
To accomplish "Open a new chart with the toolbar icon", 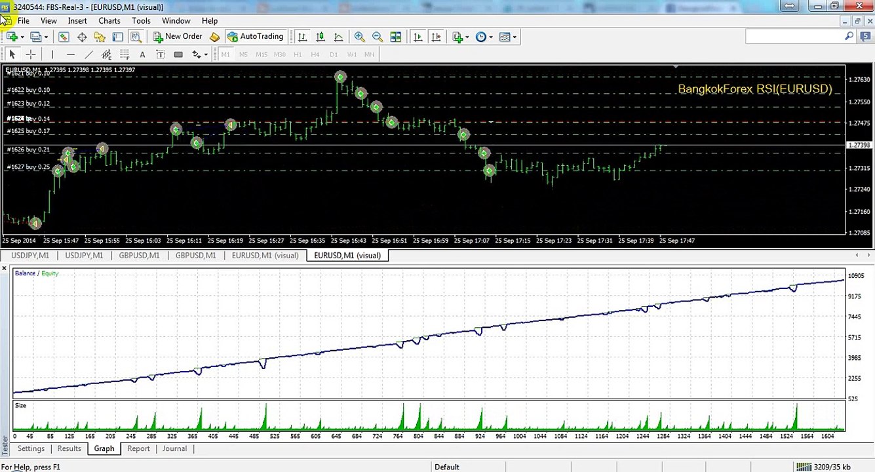I will [12, 37].
